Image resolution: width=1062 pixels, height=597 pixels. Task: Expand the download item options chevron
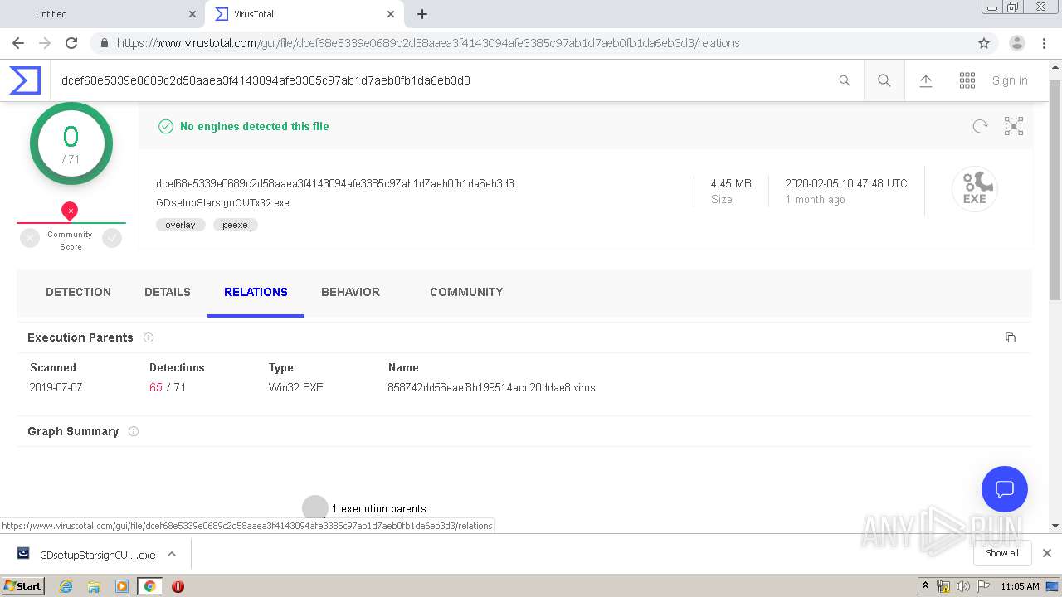(x=172, y=554)
